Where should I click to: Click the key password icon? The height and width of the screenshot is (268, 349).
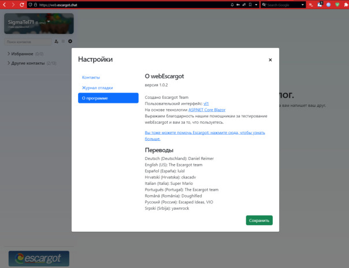coord(238,5)
